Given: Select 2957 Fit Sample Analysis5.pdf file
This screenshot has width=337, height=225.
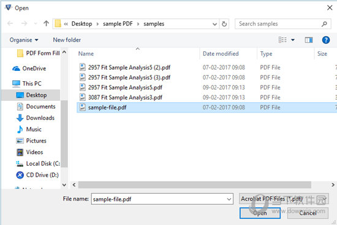Looking at the screenshot, I should [125, 87].
